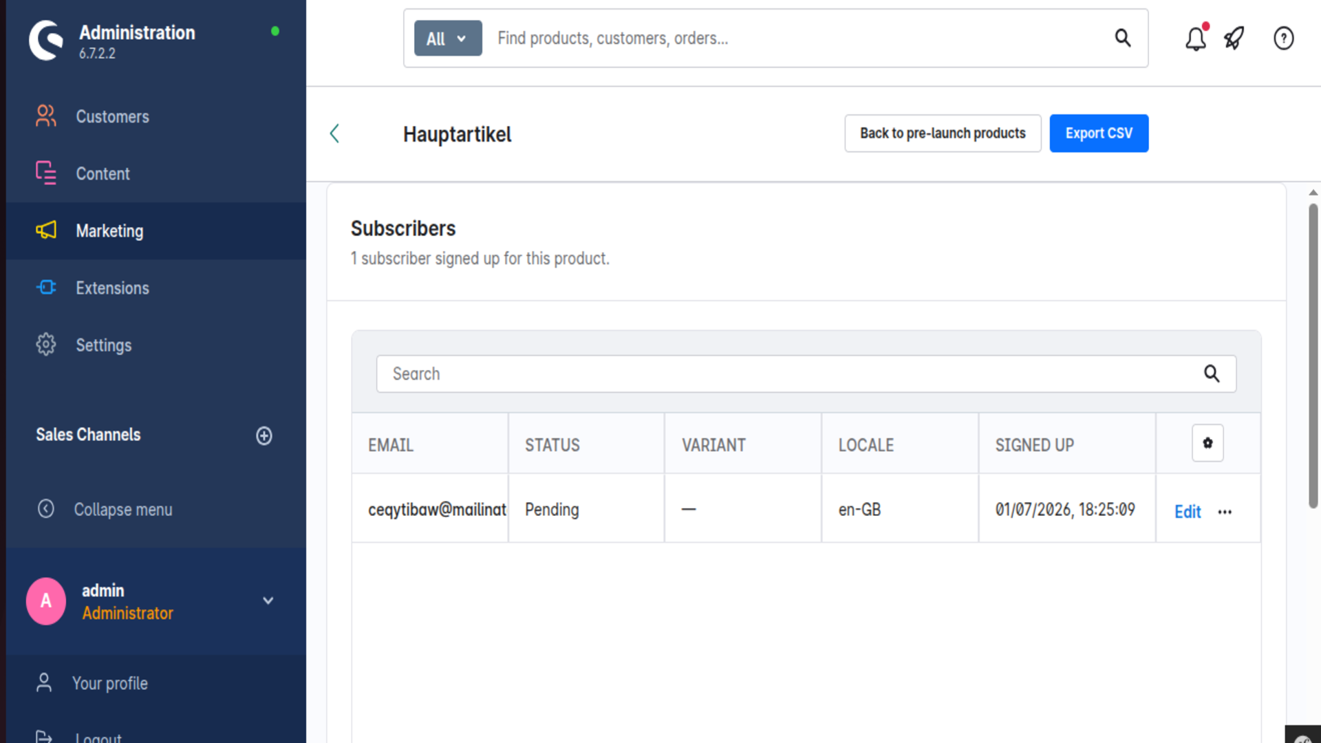Open more actions menu for ceqytibaw row
1321x743 pixels.
(1225, 512)
